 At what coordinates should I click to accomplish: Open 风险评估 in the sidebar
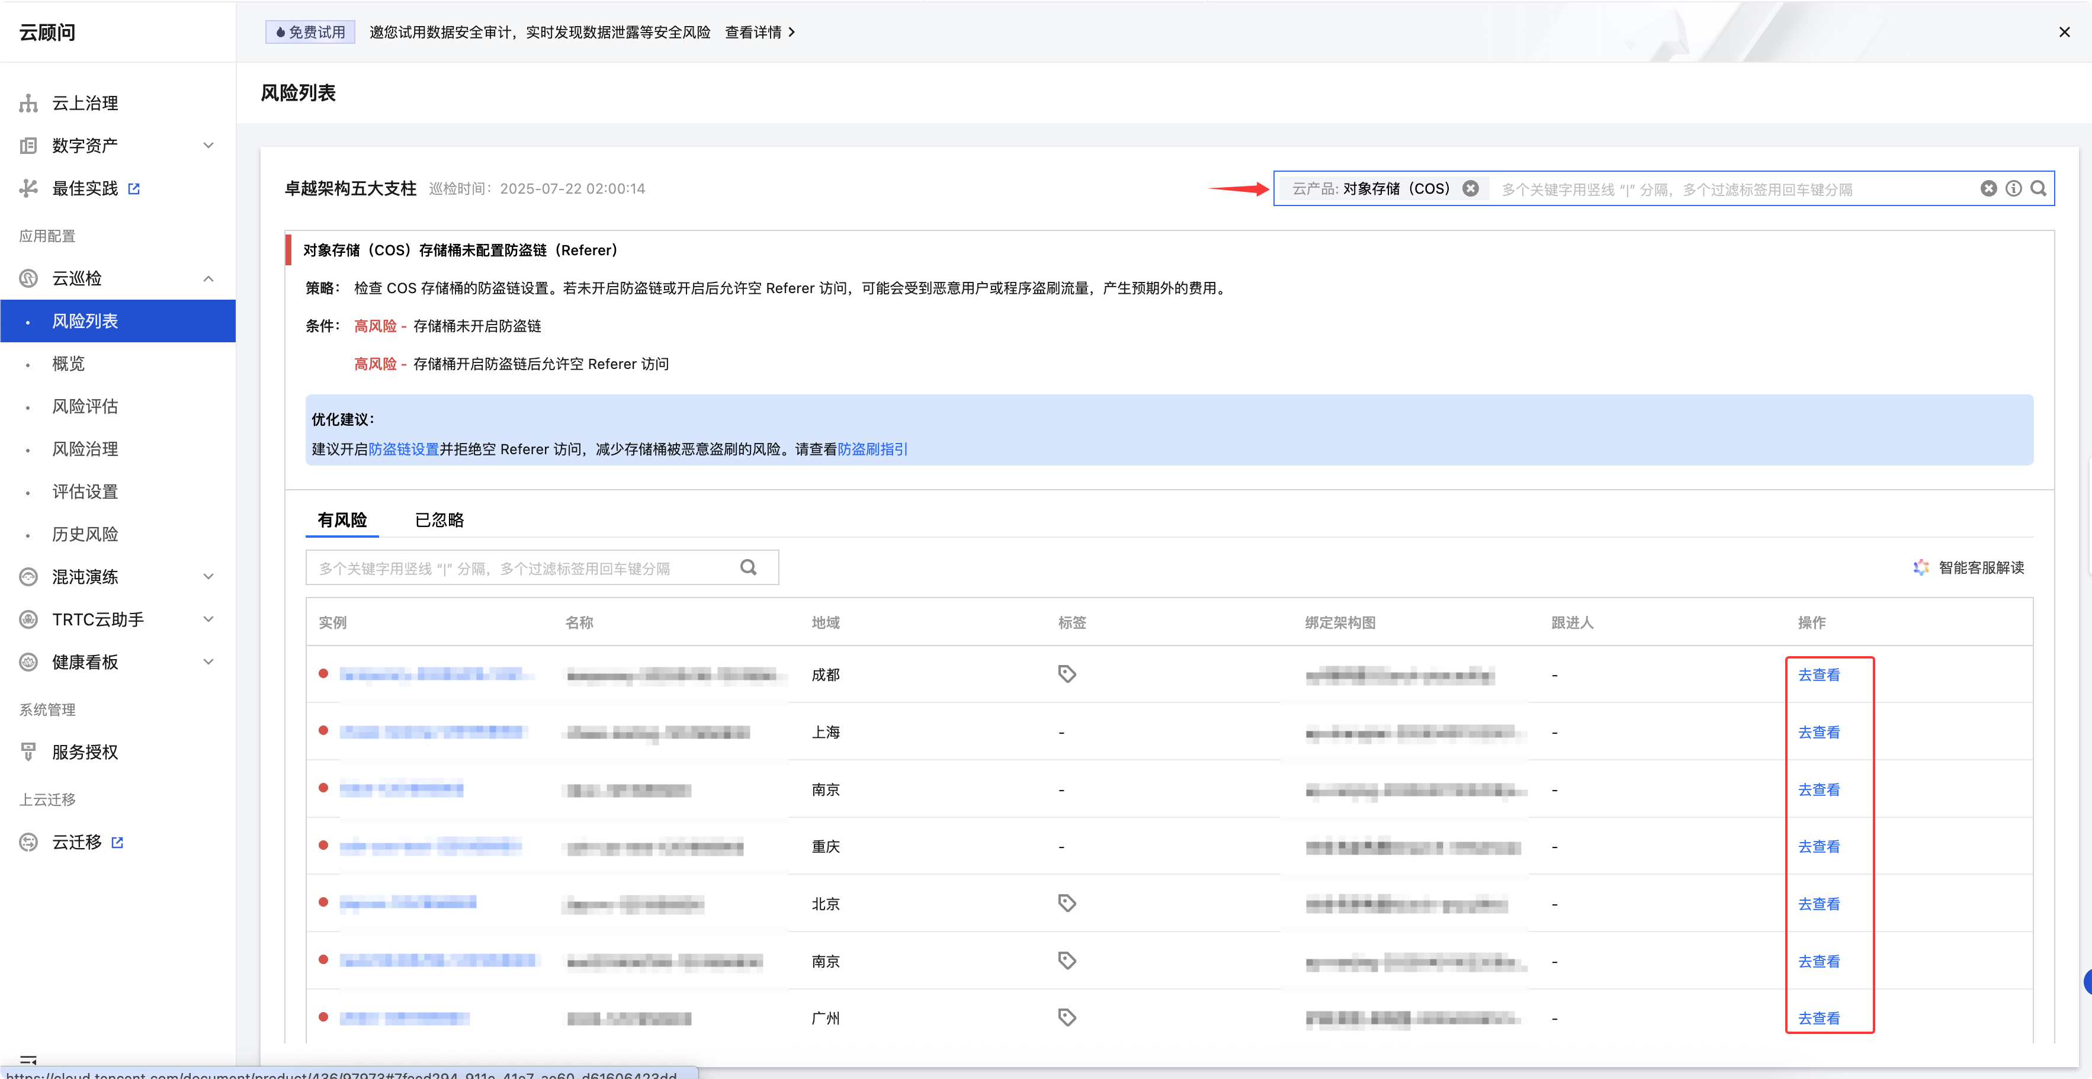[85, 406]
